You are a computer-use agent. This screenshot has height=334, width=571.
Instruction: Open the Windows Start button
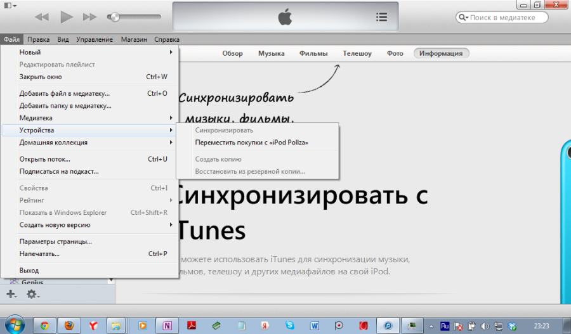(x=15, y=325)
